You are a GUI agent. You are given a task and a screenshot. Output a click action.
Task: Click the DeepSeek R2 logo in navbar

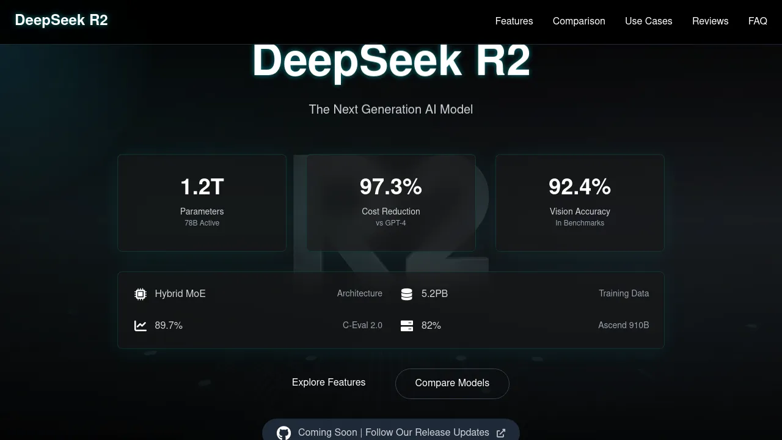pyautogui.click(x=61, y=20)
